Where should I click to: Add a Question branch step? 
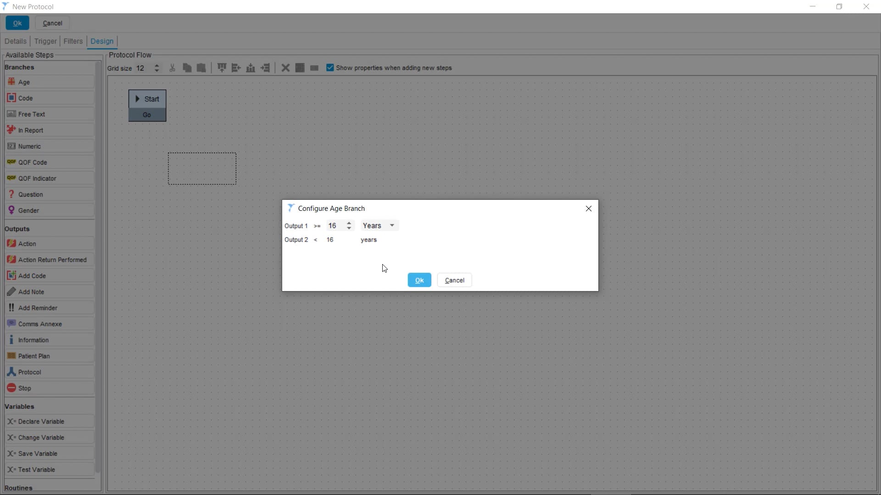[x=50, y=194]
